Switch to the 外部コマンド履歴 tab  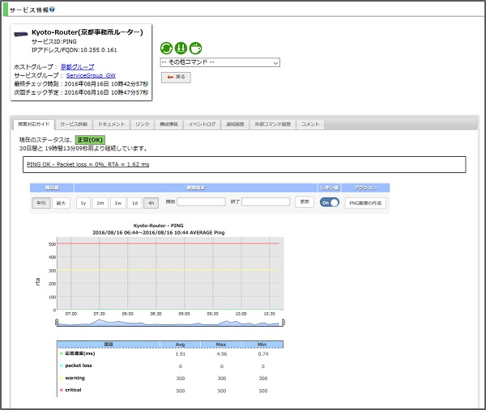273,125
